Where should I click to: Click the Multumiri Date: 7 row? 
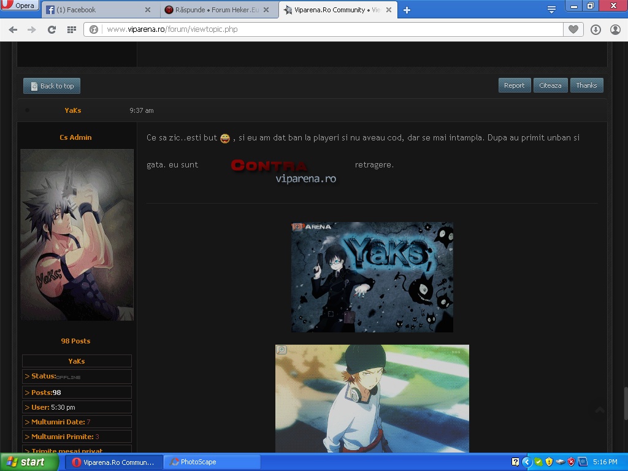(77, 422)
